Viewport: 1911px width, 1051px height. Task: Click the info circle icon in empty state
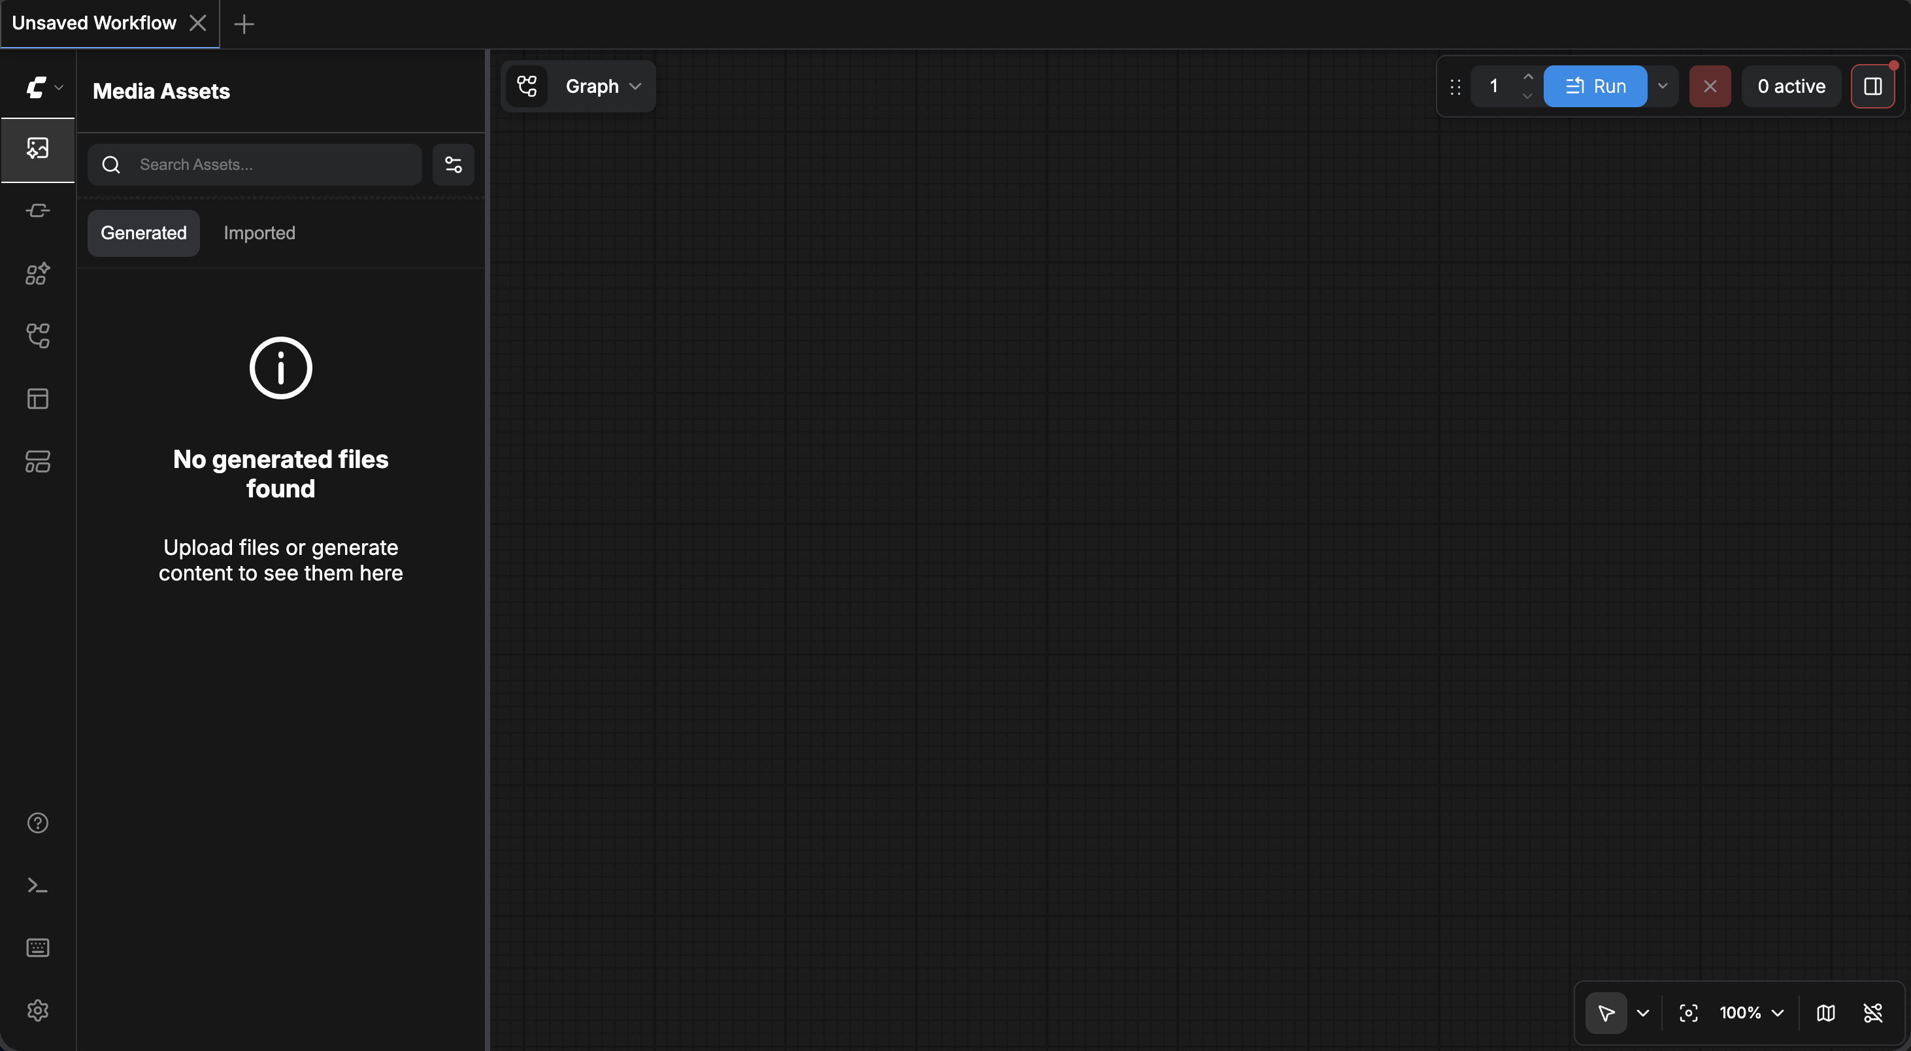[x=280, y=368]
